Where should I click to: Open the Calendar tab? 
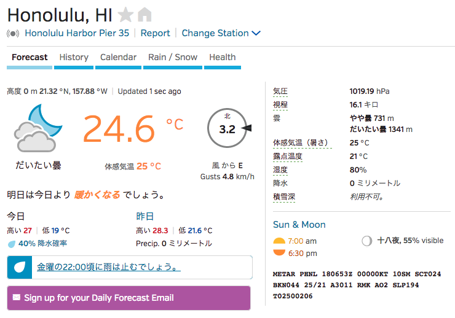(119, 57)
